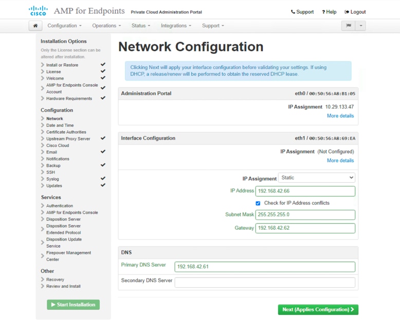Select Hardware Requirements in sidebar
400x335 pixels.
(x=69, y=98)
